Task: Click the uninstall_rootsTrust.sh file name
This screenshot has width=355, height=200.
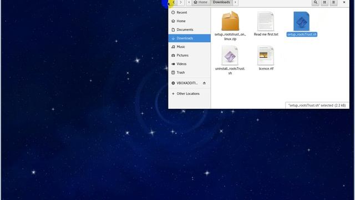Action: (x=230, y=71)
